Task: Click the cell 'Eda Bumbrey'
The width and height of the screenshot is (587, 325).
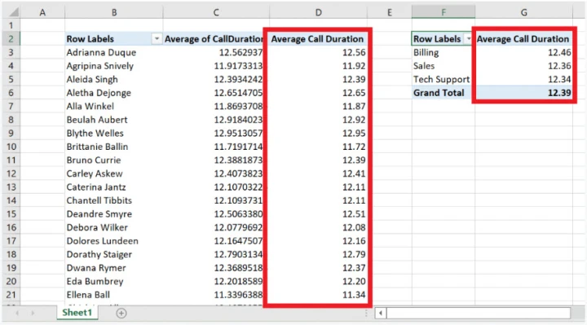Action: 114,281
